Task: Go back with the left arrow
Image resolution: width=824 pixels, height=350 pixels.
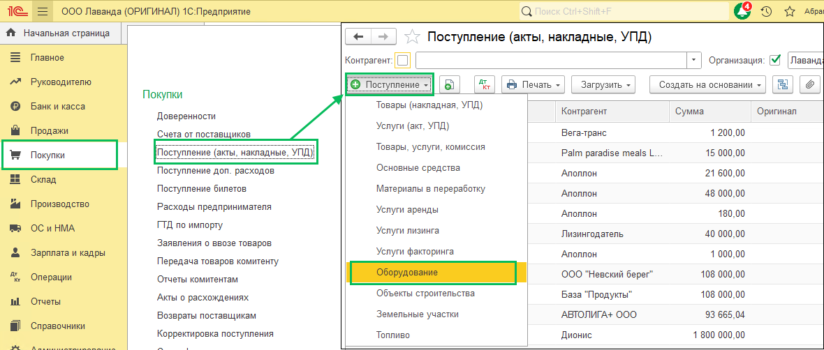Action: pyautogui.click(x=358, y=37)
